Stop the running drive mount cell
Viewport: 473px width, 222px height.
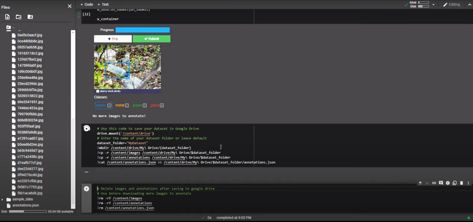[x=87, y=128]
